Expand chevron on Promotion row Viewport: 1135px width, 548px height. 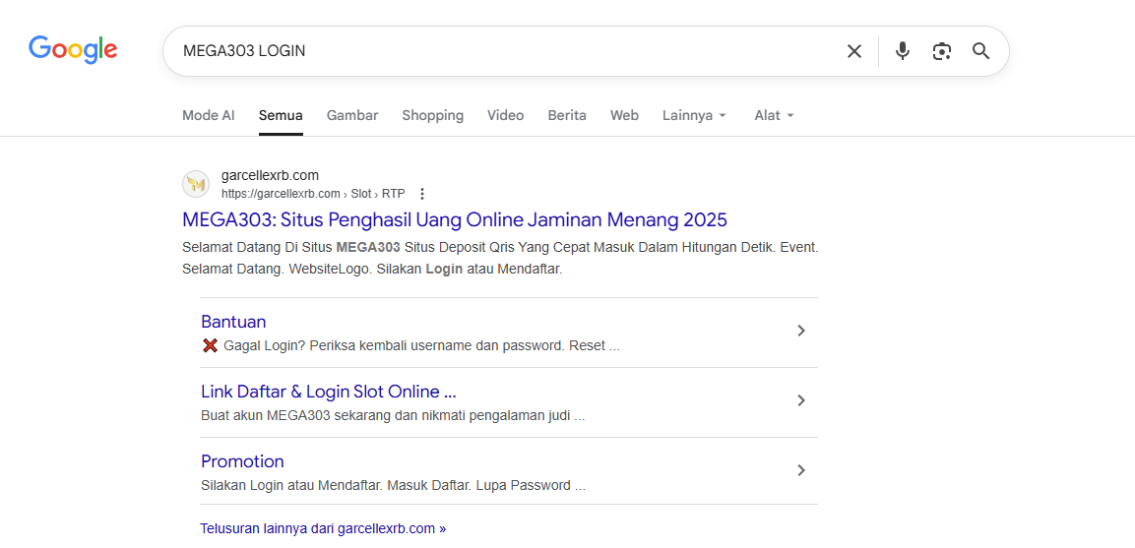[800, 470]
